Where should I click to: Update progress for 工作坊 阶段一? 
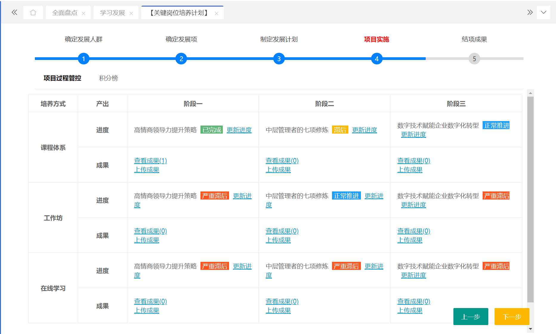(x=242, y=196)
